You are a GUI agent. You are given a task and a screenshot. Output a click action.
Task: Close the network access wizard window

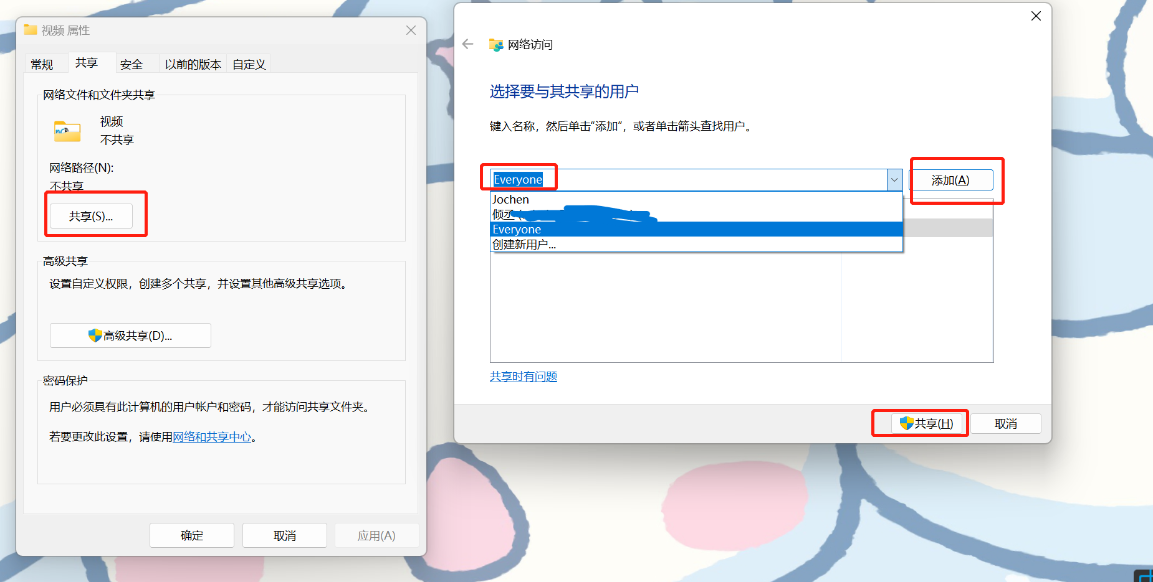pos(1036,16)
